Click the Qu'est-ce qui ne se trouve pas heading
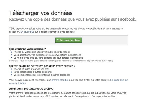The image size is (151, 100). (42, 66)
